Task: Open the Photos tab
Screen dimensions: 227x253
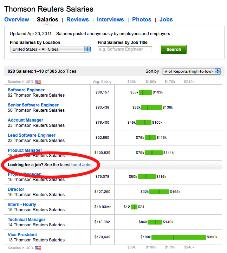Action: pos(142,20)
